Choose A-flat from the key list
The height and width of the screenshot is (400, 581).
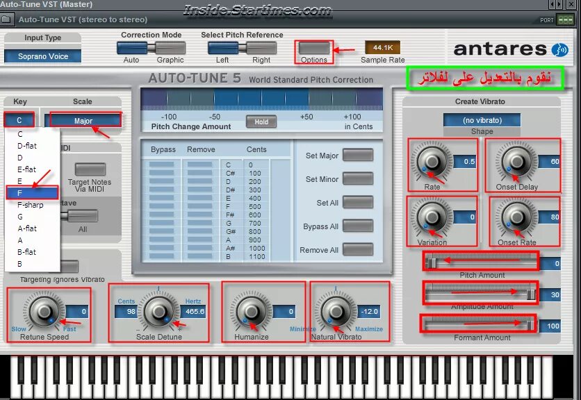point(32,228)
